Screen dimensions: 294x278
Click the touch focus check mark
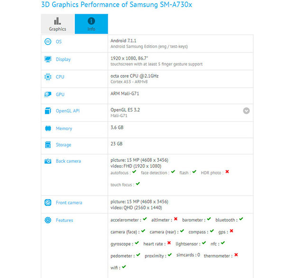[138, 184]
